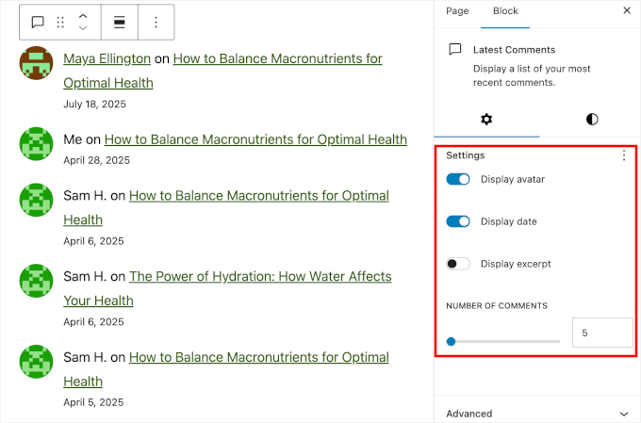Open The Power of Hydration post link
Screen dimensions: 641x423
tap(259, 277)
